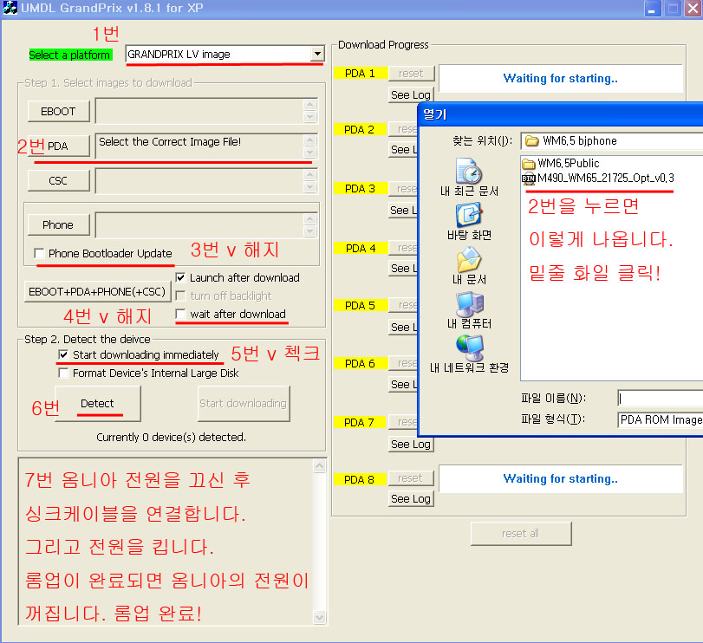Select the BIN file icon for M490_WM65_21725
703x643 pixels.
tap(529, 179)
